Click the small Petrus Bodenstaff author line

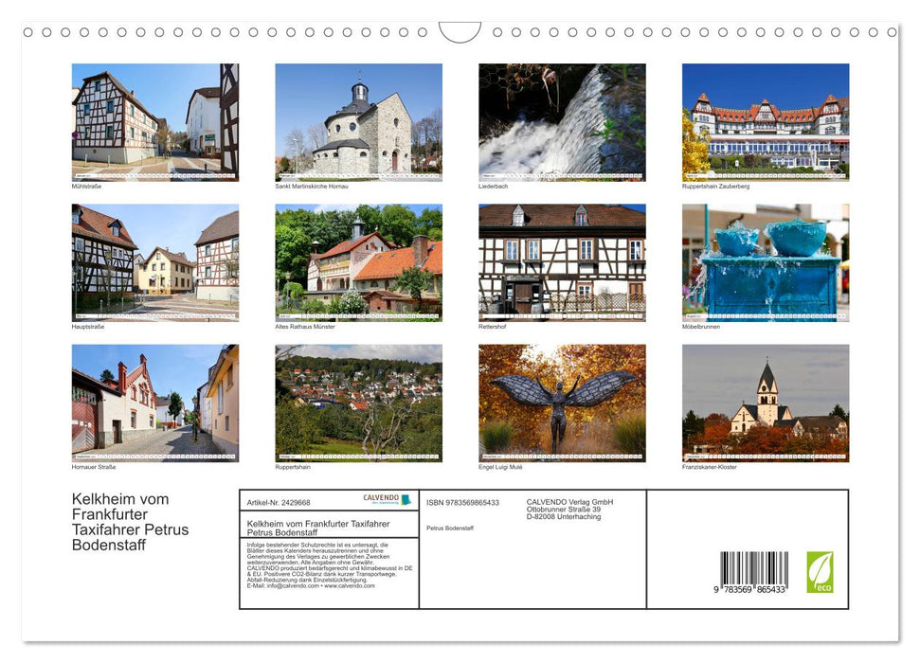point(450,529)
